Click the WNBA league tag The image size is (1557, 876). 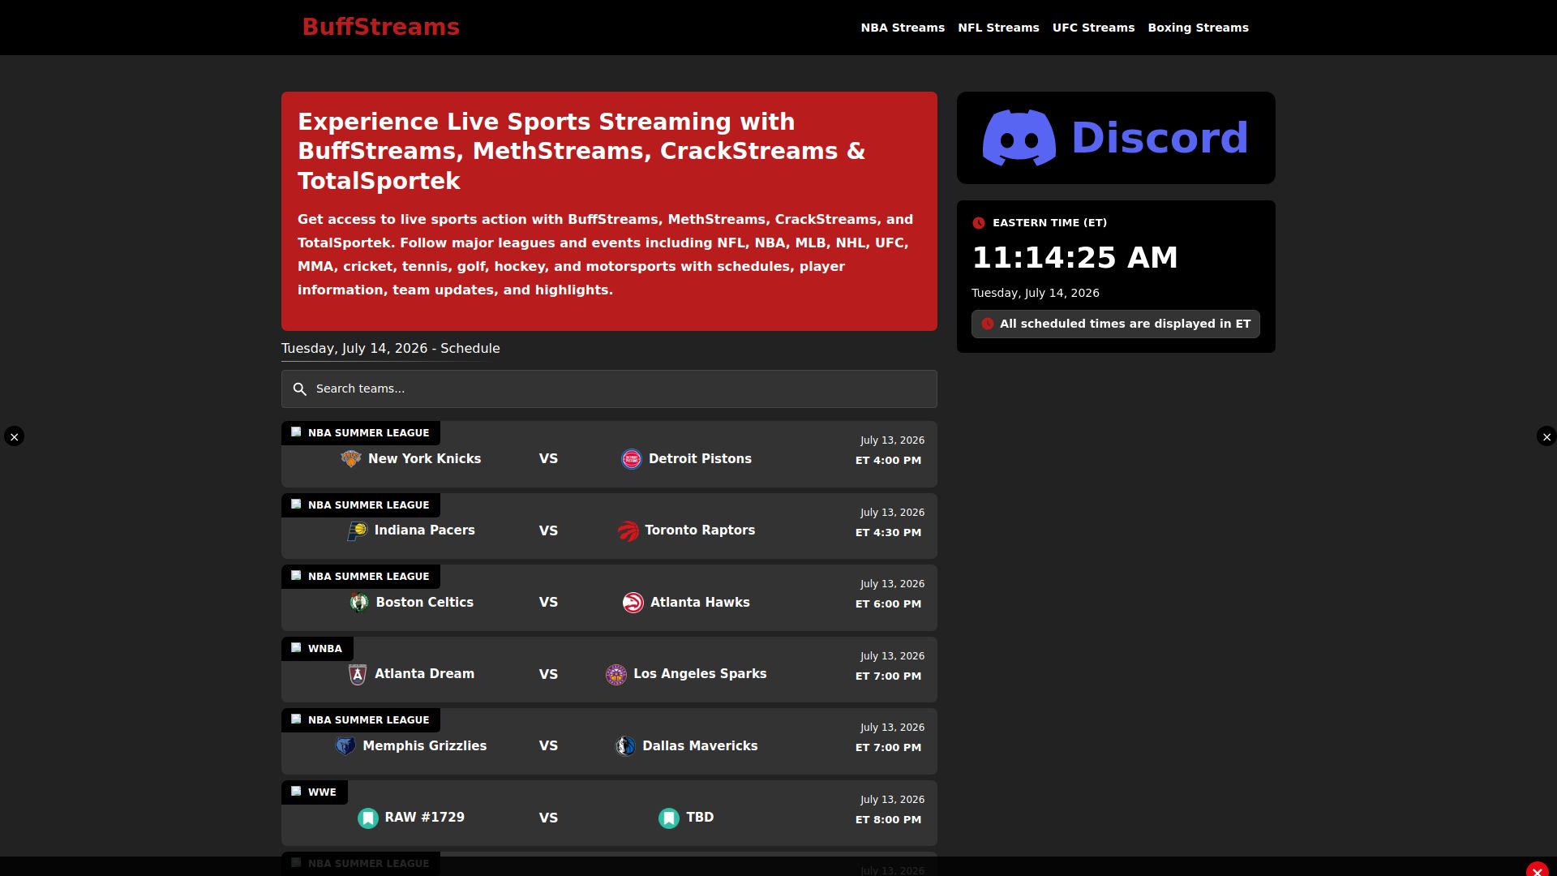tap(317, 649)
